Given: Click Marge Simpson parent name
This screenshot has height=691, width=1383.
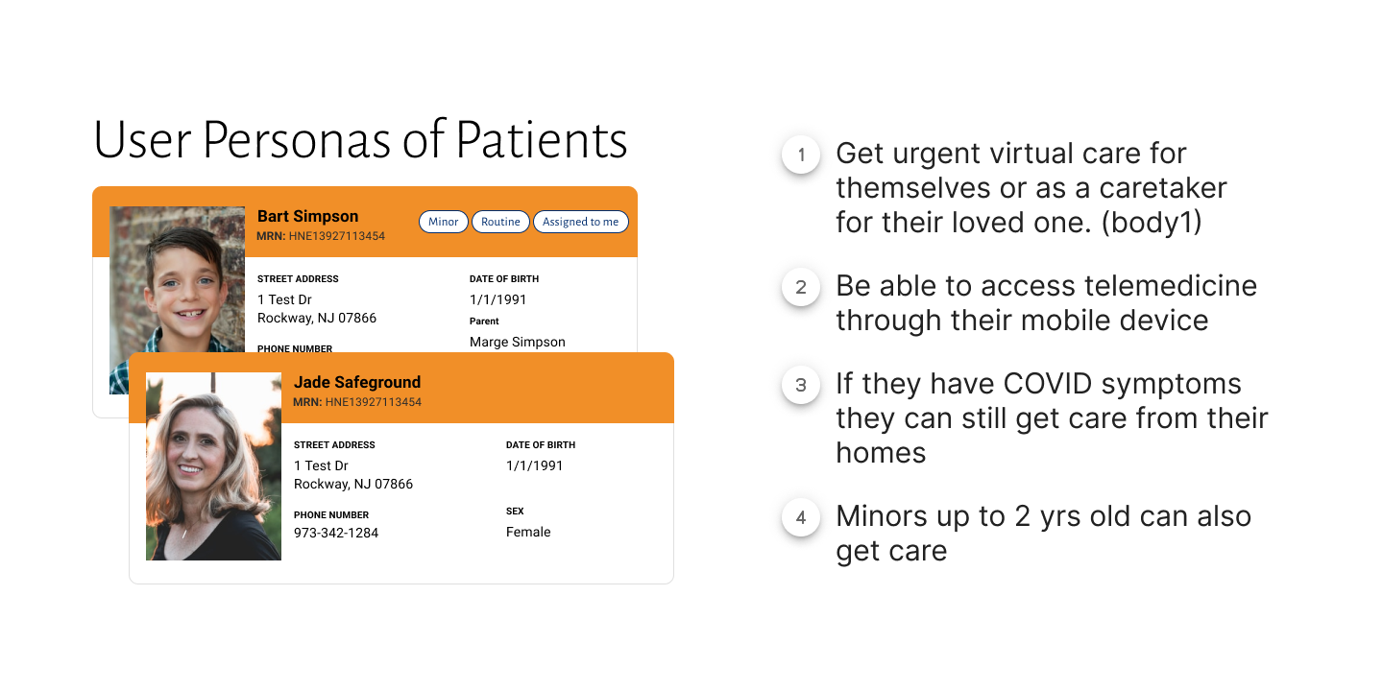Looking at the screenshot, I should click(x=518, y=342).
